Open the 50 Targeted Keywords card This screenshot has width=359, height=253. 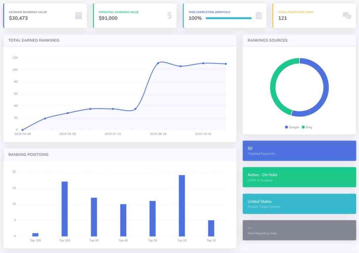[299, 151]
